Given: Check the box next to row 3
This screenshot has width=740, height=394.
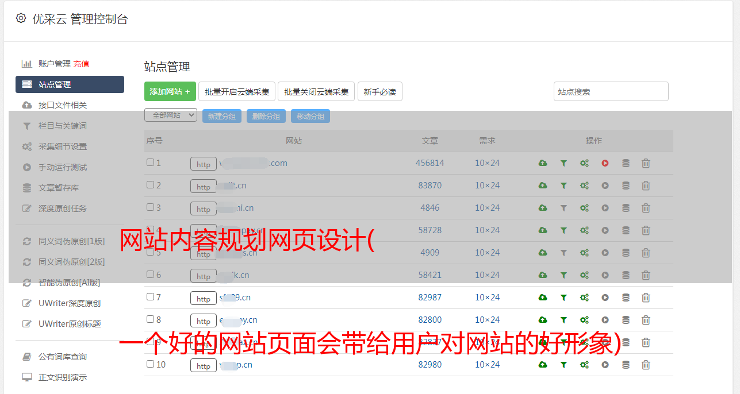Looking at the screenshot, I should pyautogui.click(x=150, y=207).
